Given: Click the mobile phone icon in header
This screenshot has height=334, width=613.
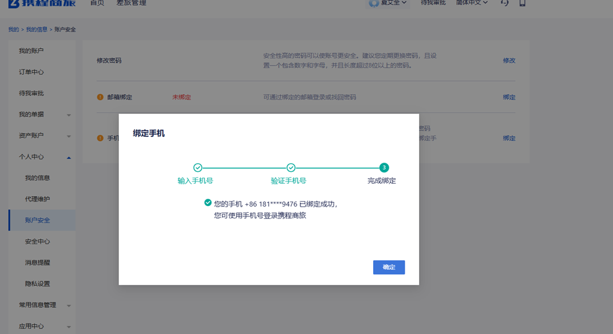Looking at the screenshot, I should click(523, 3).
